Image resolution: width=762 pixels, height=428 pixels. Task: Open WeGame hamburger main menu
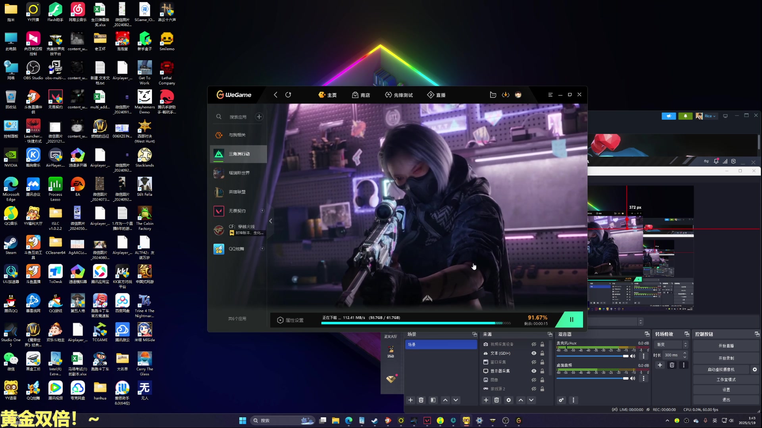550,95
